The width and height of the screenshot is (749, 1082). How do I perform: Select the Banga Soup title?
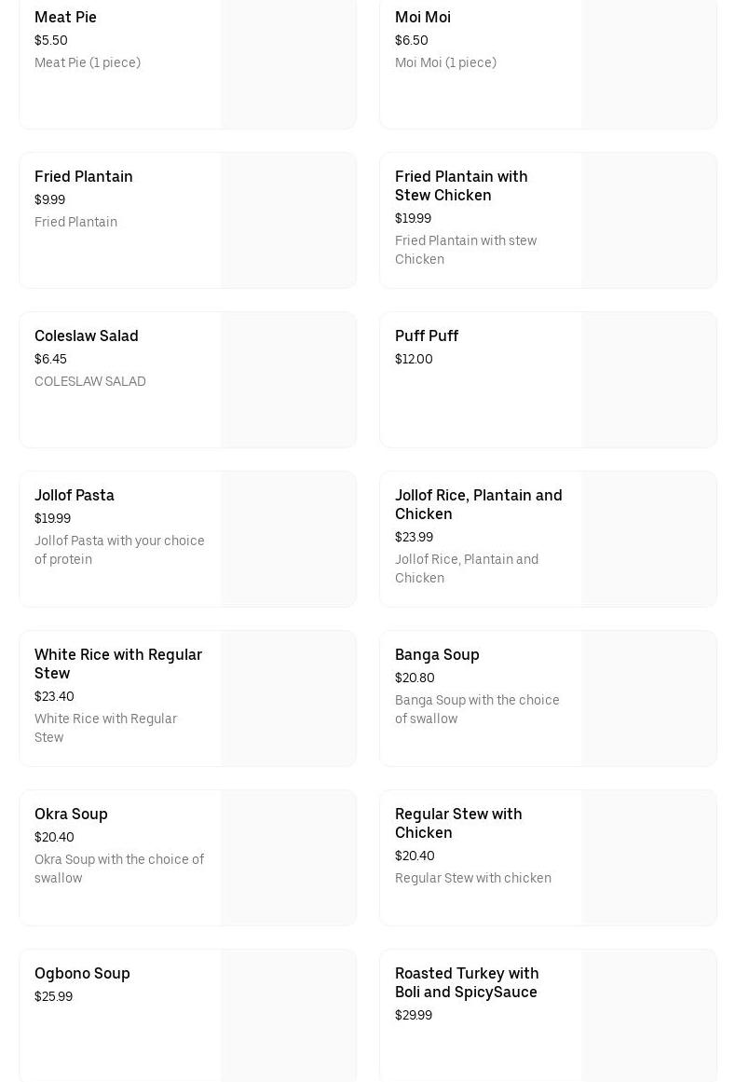click(x=437, y=655)
